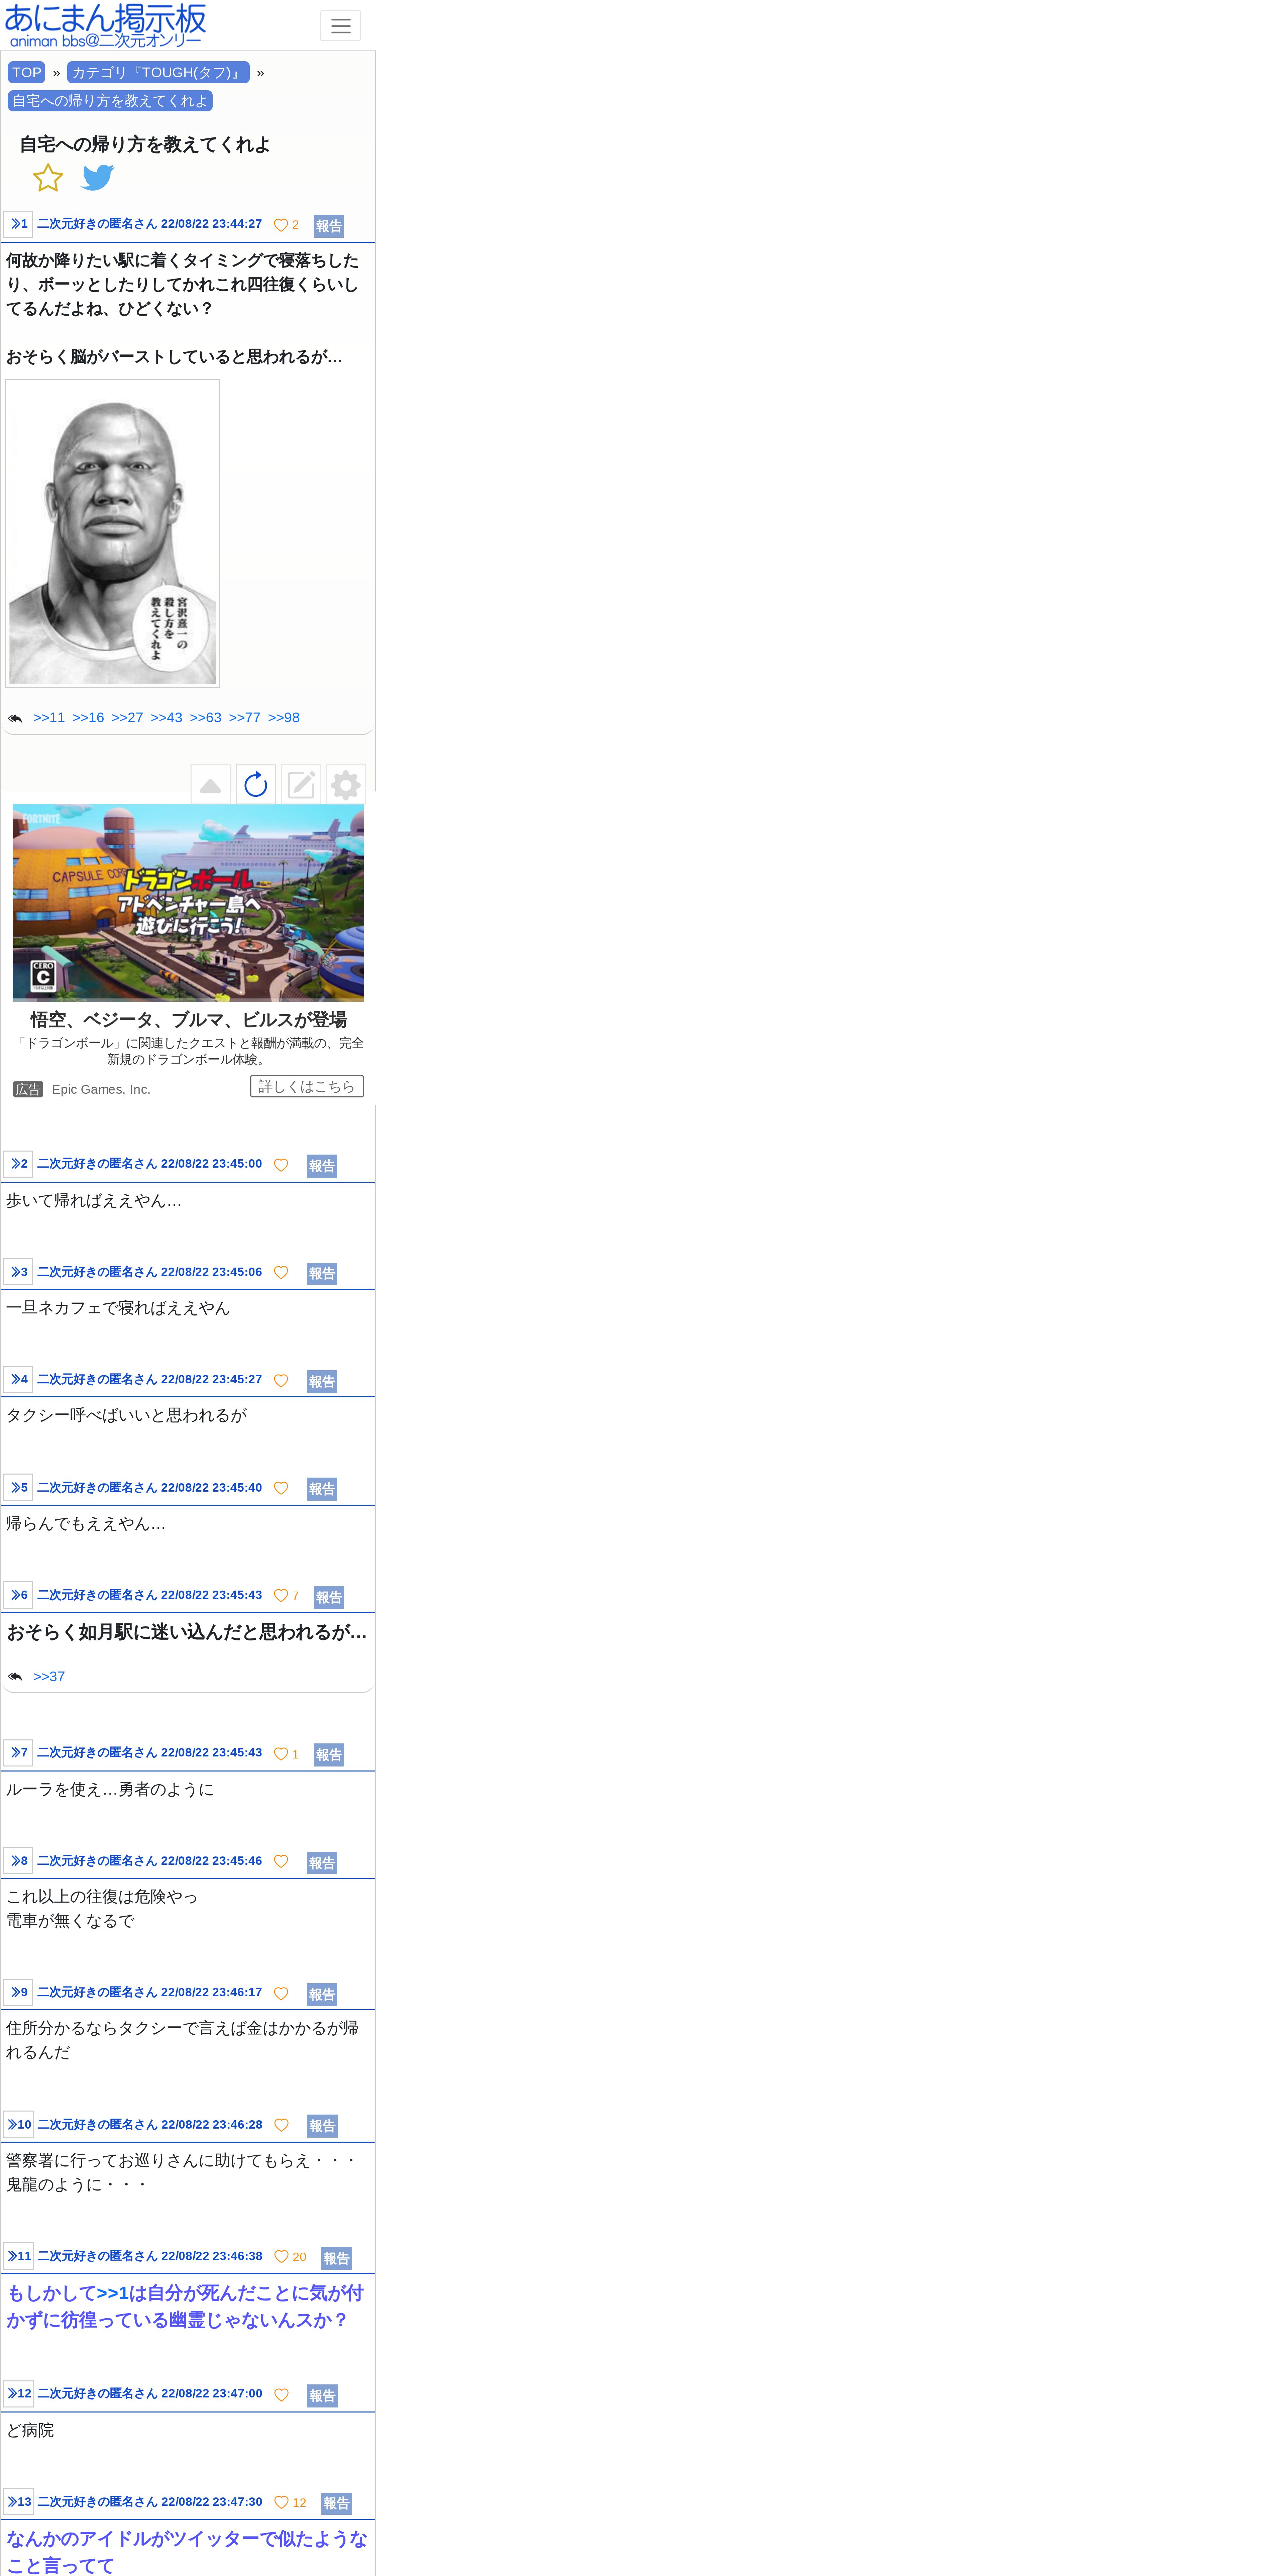Favorite thread with the star icon
The height and width of the screenshot is (2576, 1288).
click(x=48, y=178)
